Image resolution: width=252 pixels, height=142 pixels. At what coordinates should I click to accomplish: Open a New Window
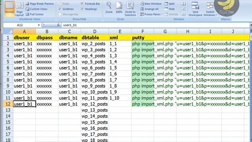click(150, 4)
